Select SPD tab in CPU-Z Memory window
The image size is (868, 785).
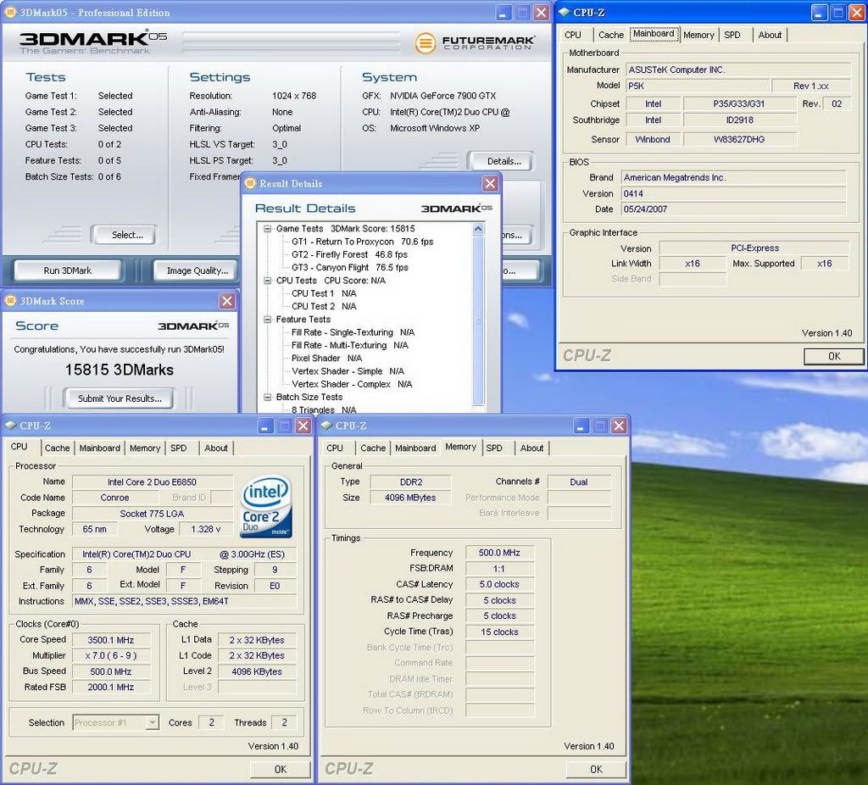click(x=494, y=448)
